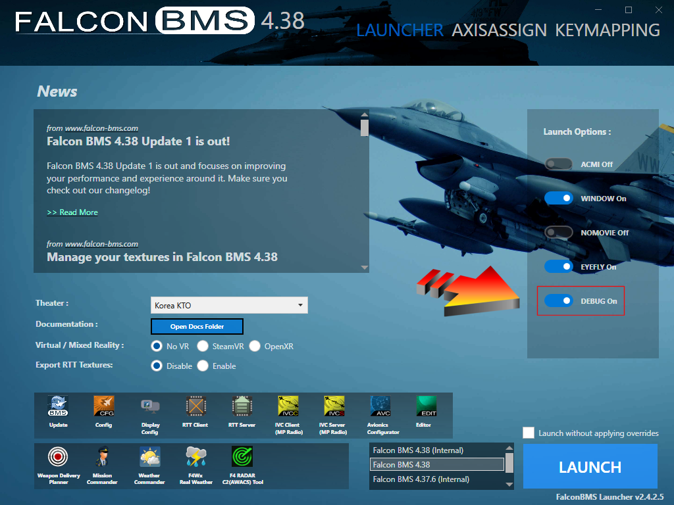
Task: Switch to the AXISASSIGN tab
Action: tap(499, 30)
